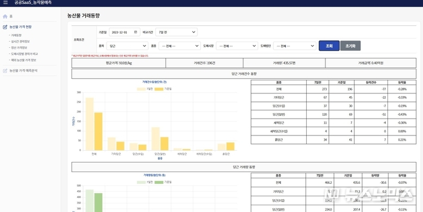Open the 도매시장 dropdown showing 전체
423x212 pixels.
[x=237, y=46]
